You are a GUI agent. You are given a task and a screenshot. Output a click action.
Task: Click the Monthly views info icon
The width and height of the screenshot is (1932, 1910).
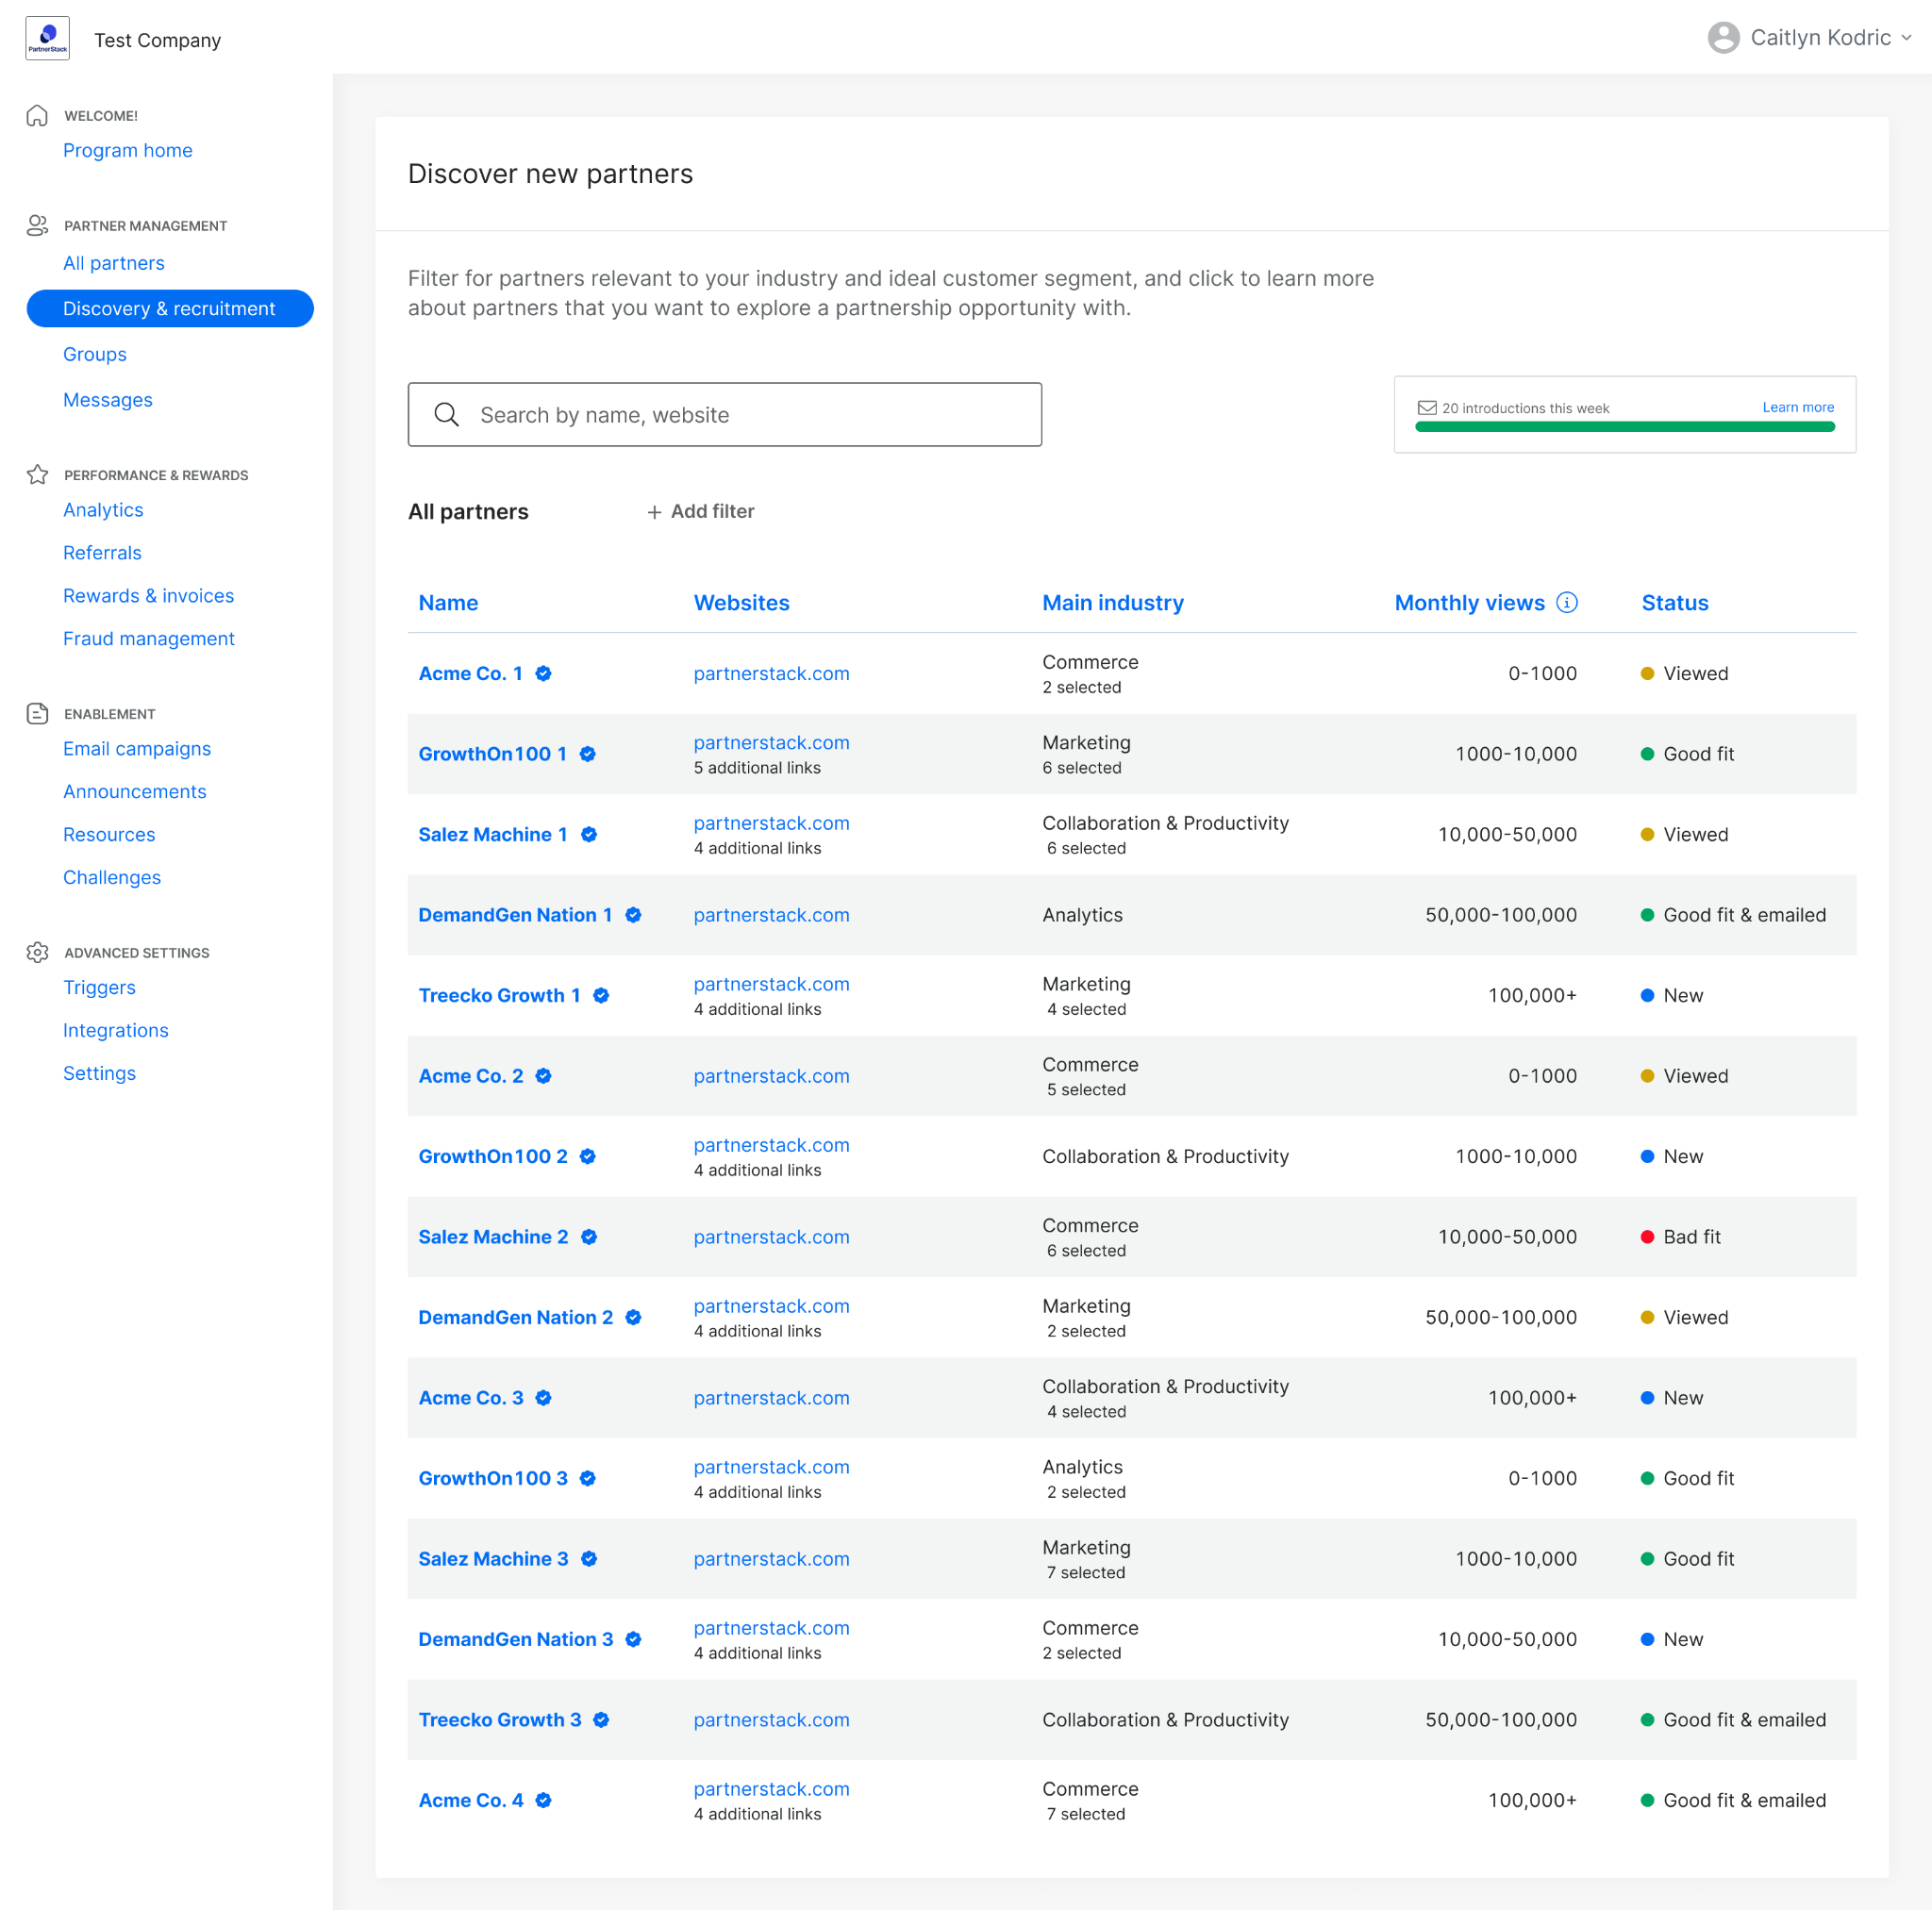(x=1567, y=602)
